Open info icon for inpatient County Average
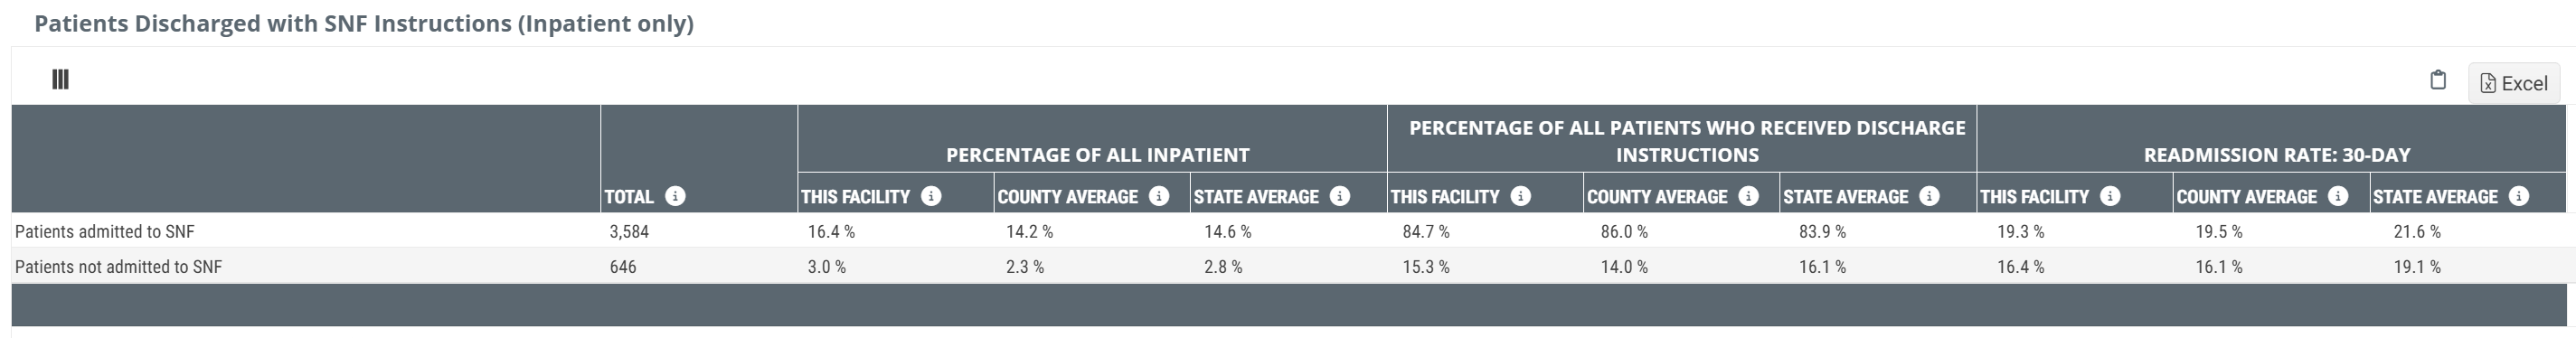This screenshot has width=2576, height=338. (x=1159, y=196)
